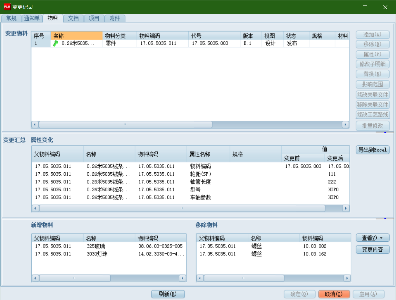Click the PLM logo in title bar
This screenshot has width=396, height=300.
click(x=7, y=7)
